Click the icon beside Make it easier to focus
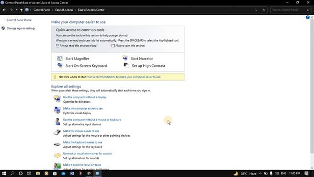Viewport: 314px width, 177px height. click(x=57, y=167)
